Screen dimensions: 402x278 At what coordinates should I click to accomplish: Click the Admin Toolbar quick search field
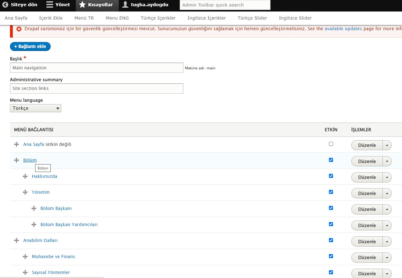225,5
